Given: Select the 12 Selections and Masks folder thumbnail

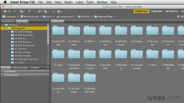Looking at the screenshot, I should (74, 54).
